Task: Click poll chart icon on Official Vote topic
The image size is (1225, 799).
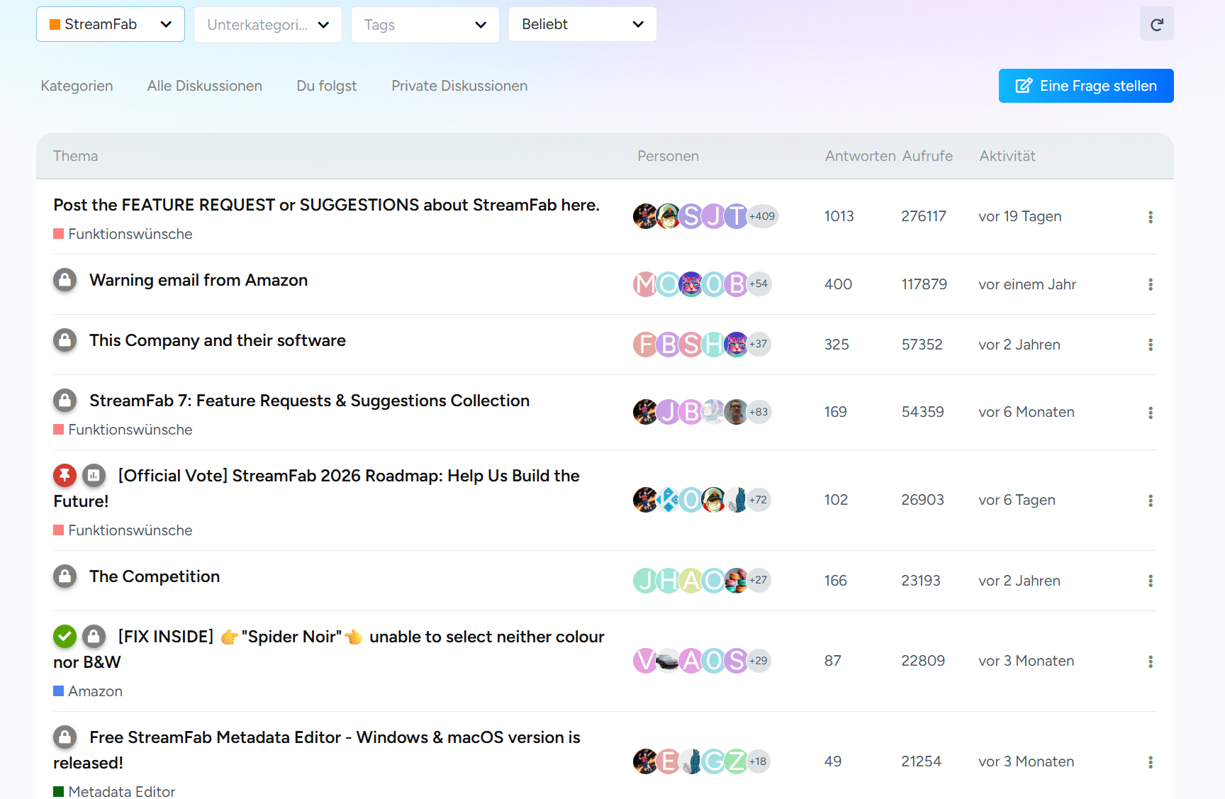Action: 94,476
